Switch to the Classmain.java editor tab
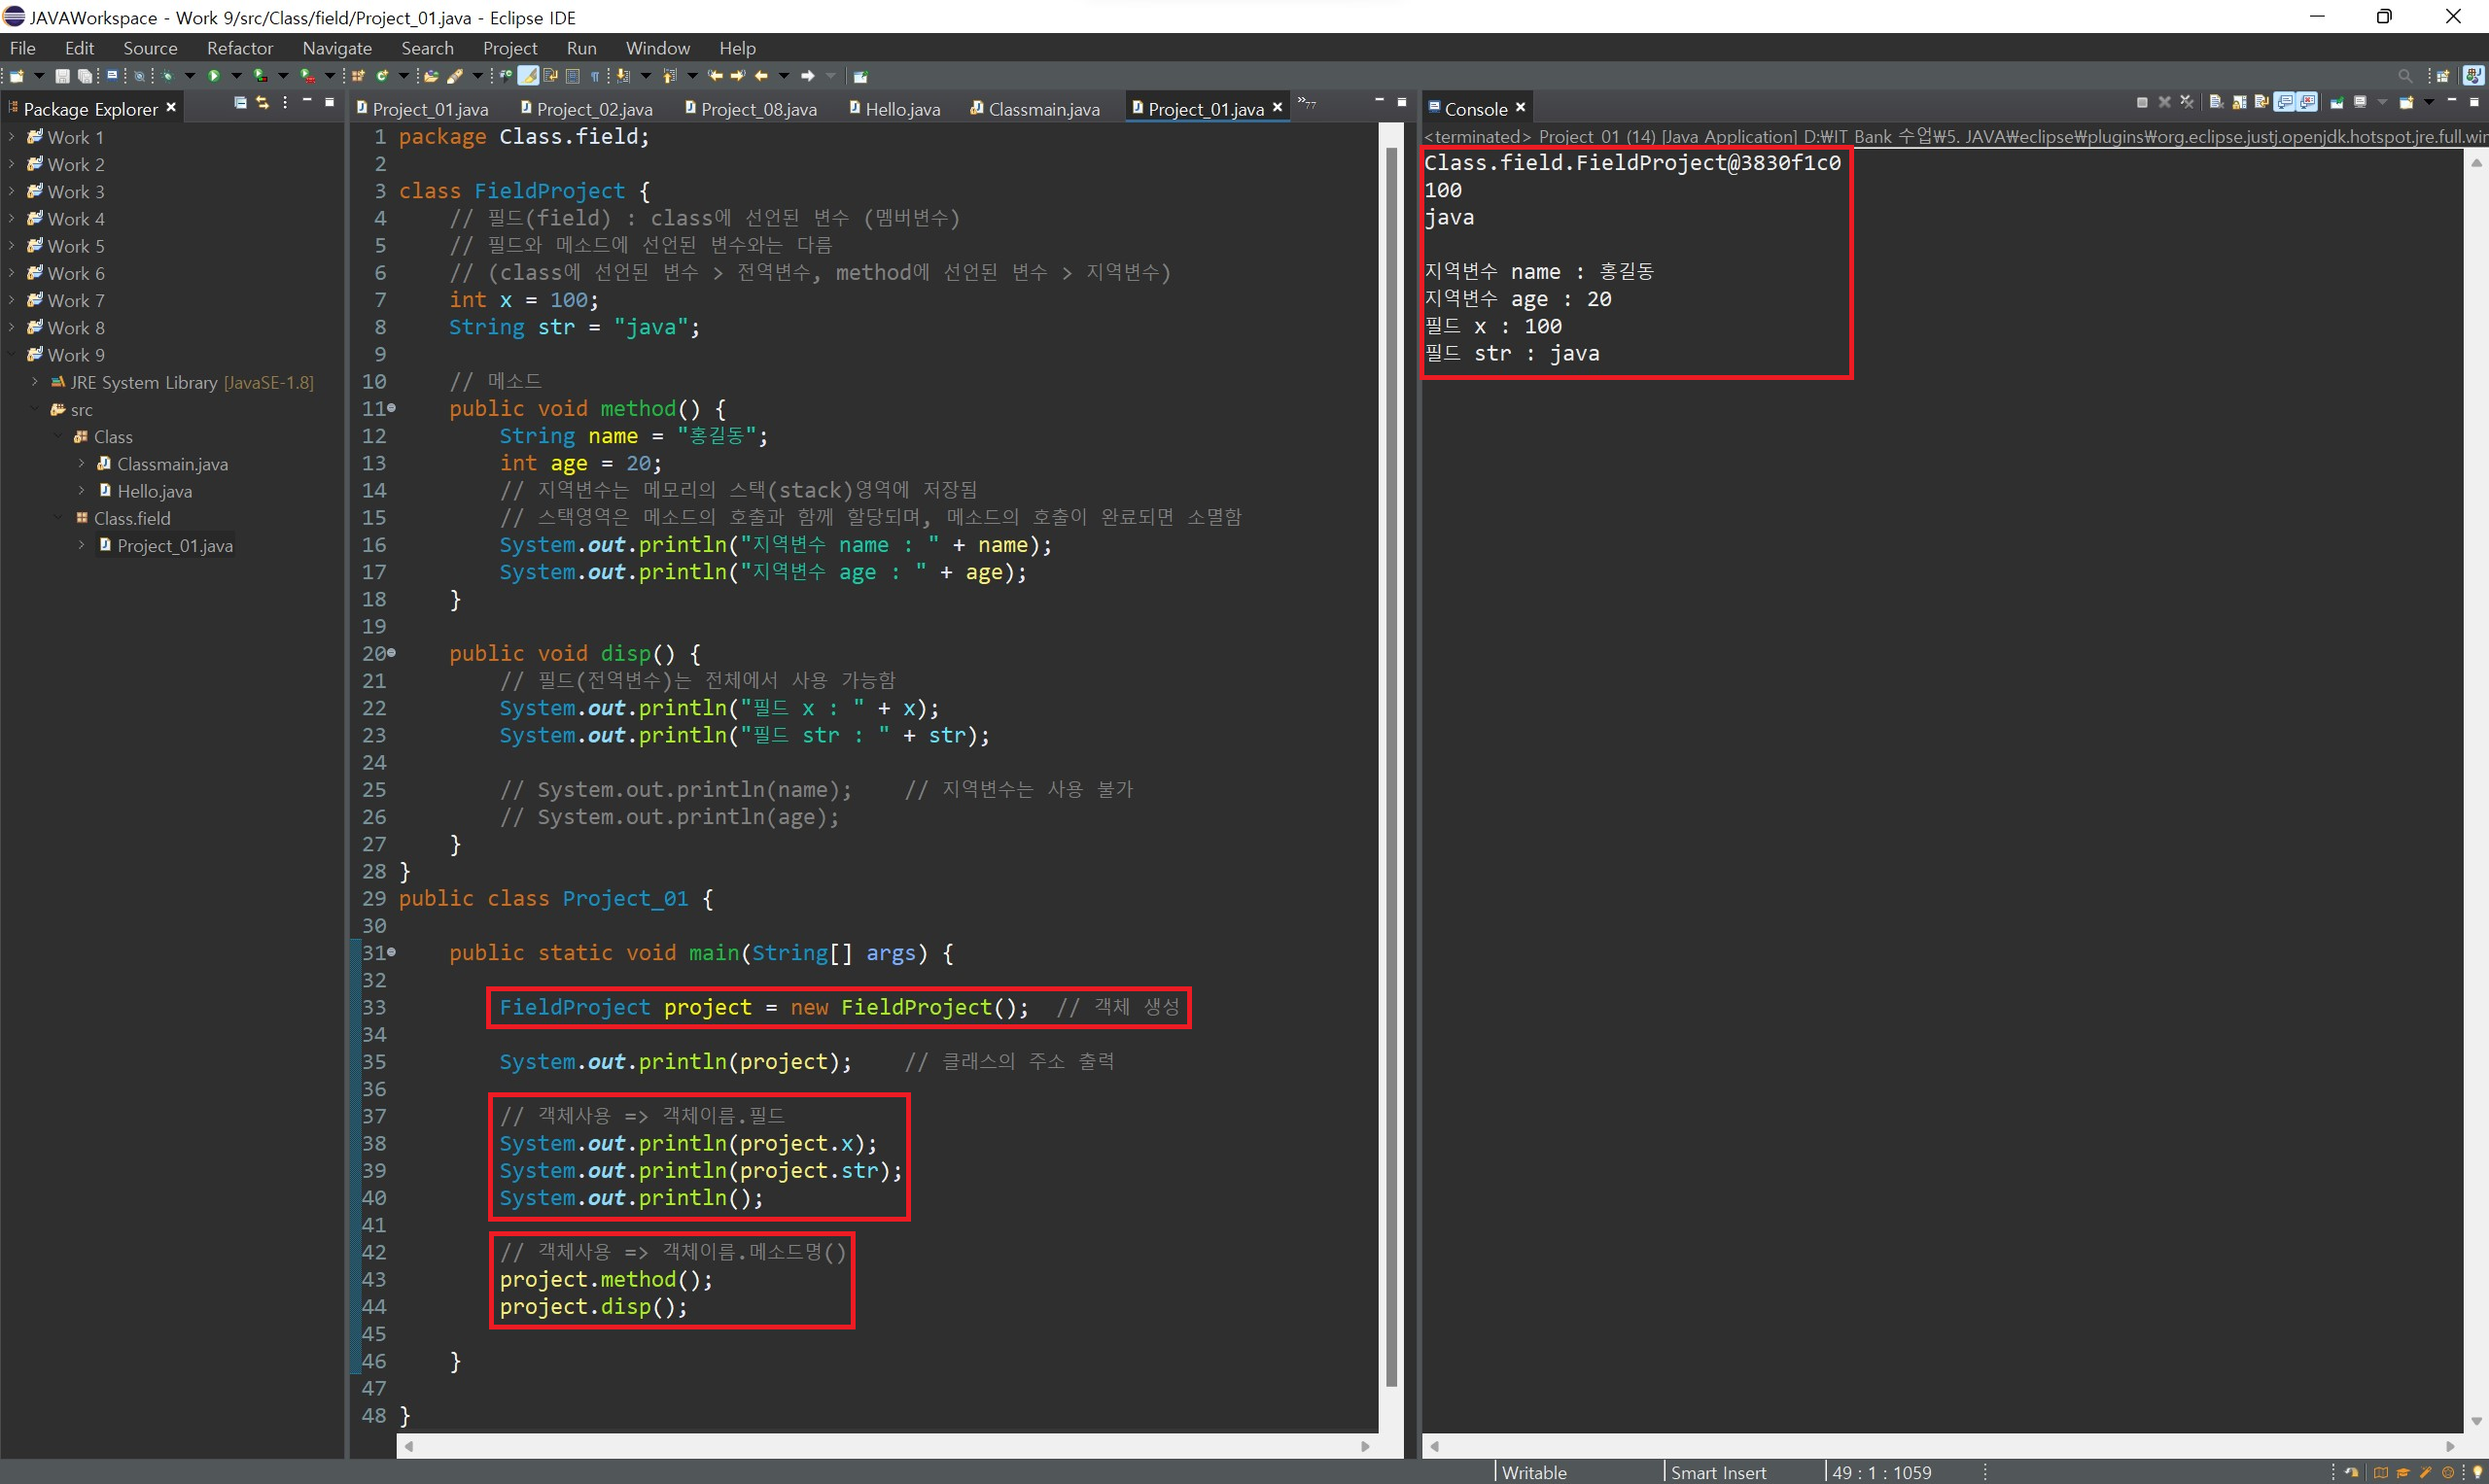2489x1484 pixels. click(x=1042, y=109)
